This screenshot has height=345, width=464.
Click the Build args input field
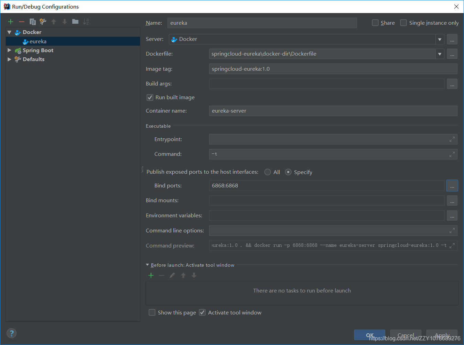pos(327,84)
